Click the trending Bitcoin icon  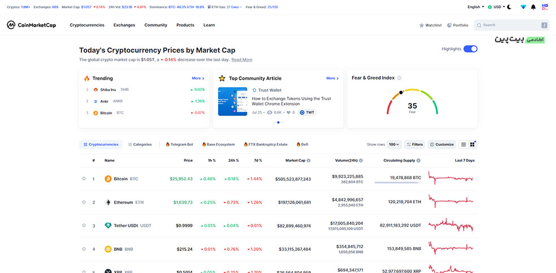tap(95, 112)
